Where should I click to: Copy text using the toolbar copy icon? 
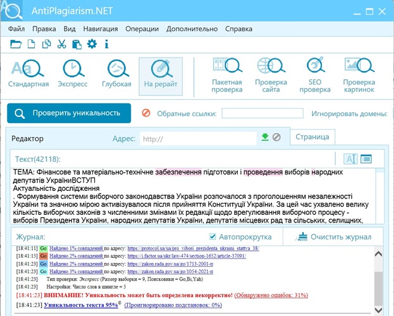[47, 44]
